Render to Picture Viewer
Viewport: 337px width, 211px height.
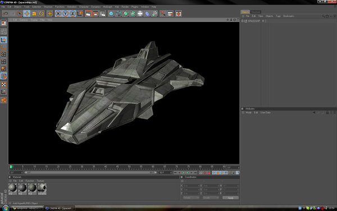click(95, 14)
